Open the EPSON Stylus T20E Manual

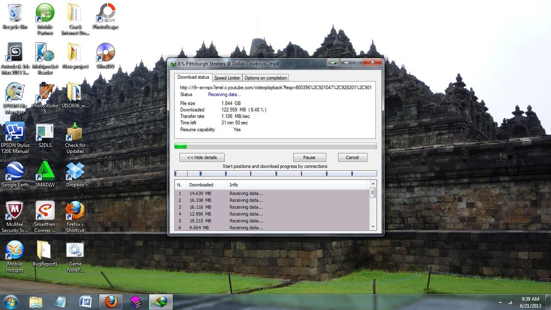point(15,138)
